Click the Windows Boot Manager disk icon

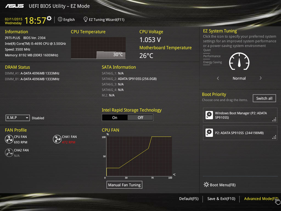pyautogui.click(x=209, y=115)
